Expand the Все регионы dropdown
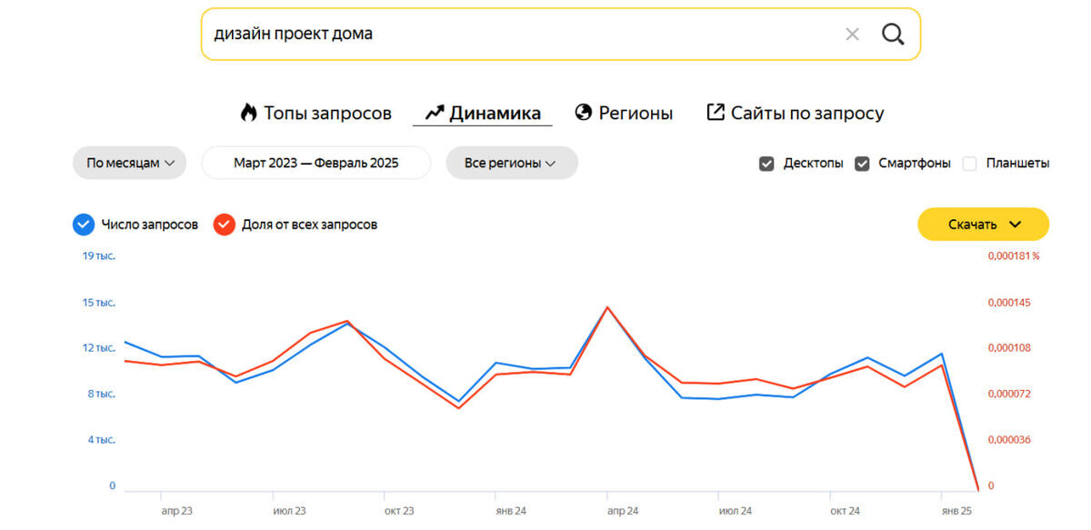This screenshot has width=1091, height=530. pyautogui.click(x=511, y=164)
